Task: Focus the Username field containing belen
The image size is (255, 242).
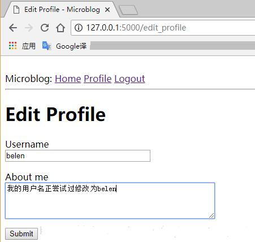Action: point(77,156)
